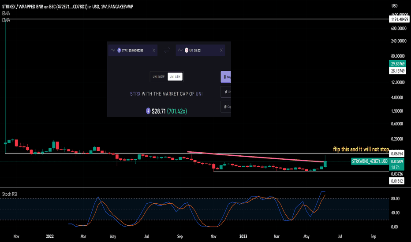The width and height of the screenshot is (411, 242).
Task: Click the Stoch RSI 80.00 level label
Action: (x=395, y=198)
